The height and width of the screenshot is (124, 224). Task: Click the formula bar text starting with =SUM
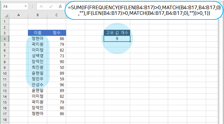click(x=144, y=10)
